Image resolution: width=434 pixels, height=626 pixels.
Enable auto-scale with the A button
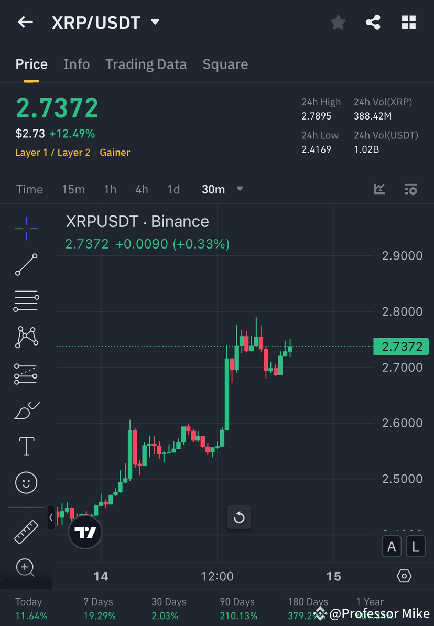392,546
